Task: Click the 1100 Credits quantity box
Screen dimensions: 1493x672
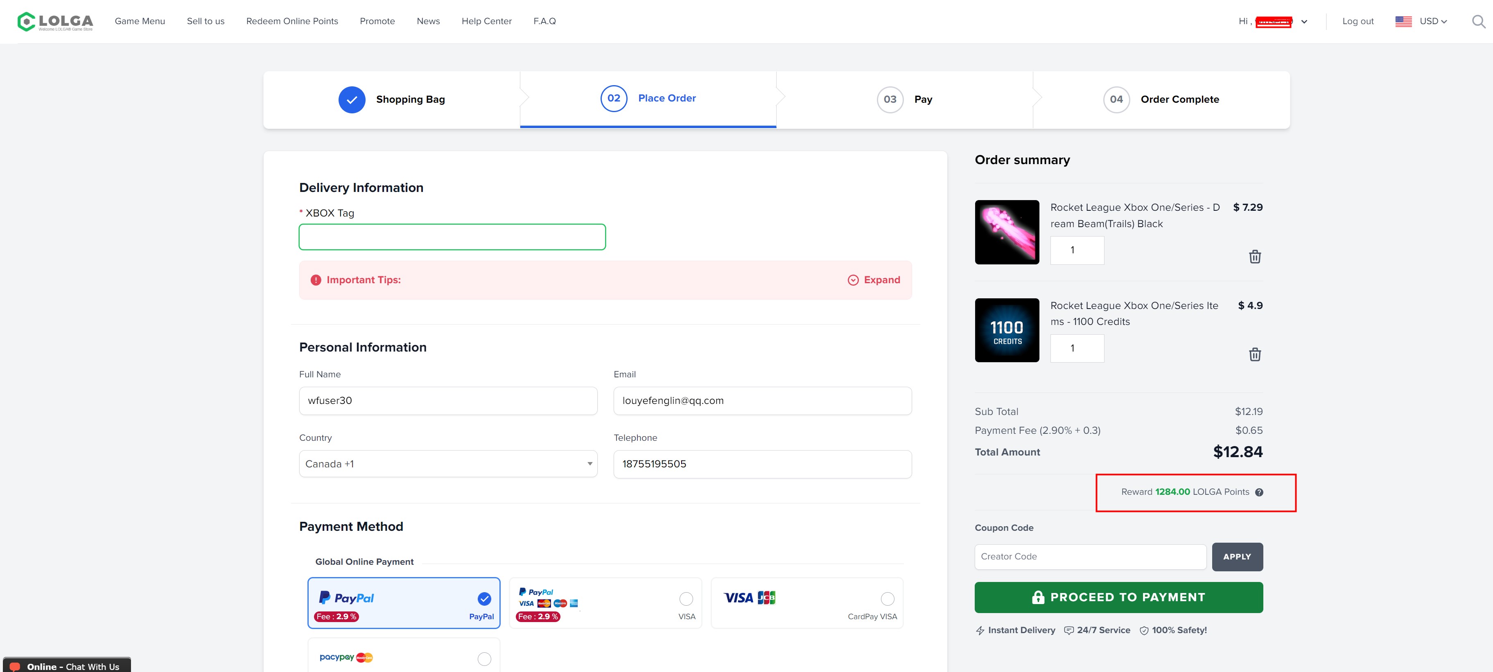Action: pyautogui.click(x=1077, y=349)
